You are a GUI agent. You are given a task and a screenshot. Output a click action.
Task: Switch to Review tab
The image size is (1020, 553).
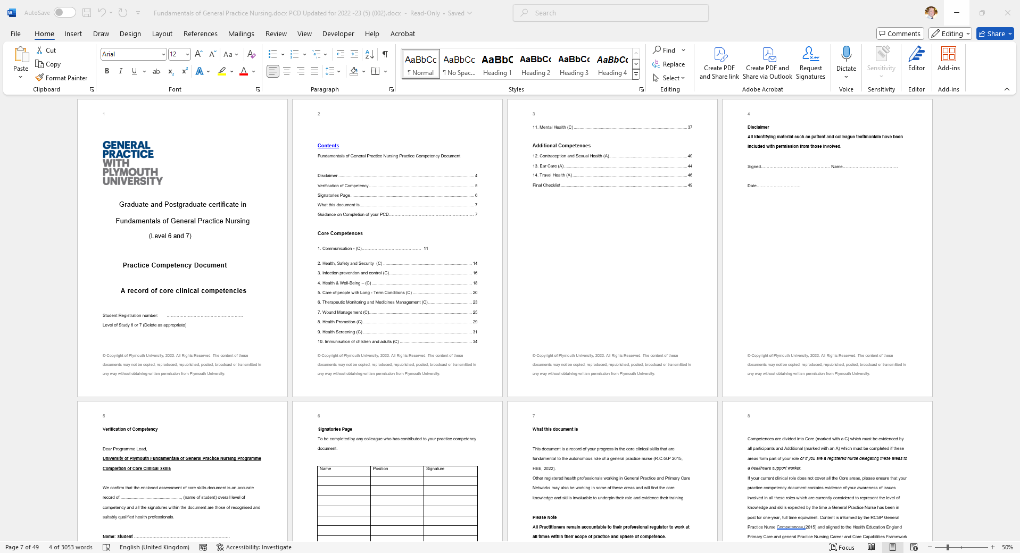[276, 33]
